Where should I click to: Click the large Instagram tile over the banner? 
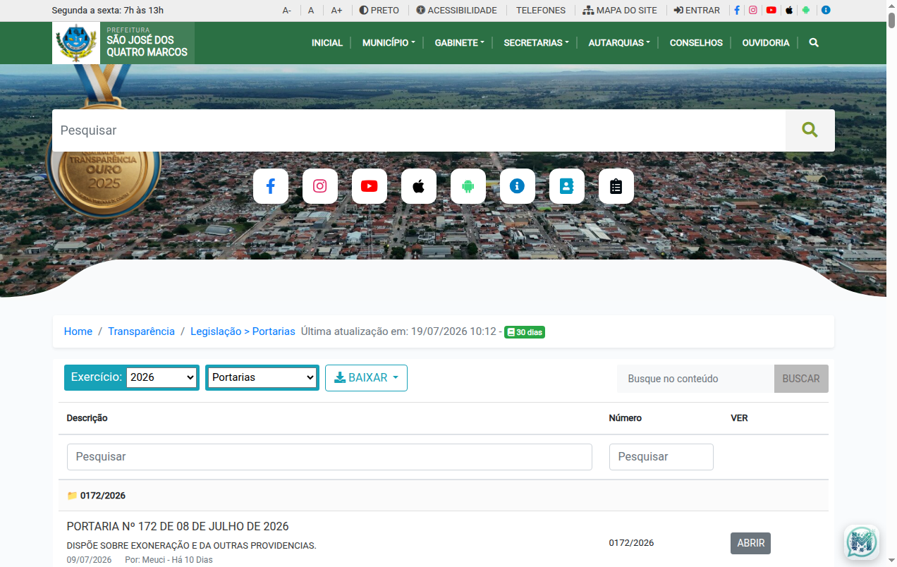(x=320, y=186)
